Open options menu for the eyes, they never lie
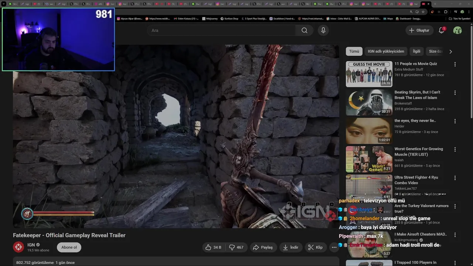 (x=455, y=121)
